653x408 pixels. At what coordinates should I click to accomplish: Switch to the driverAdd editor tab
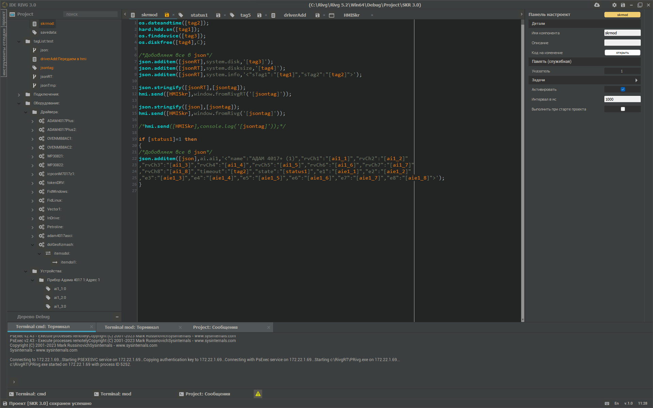tap(295, 15)
